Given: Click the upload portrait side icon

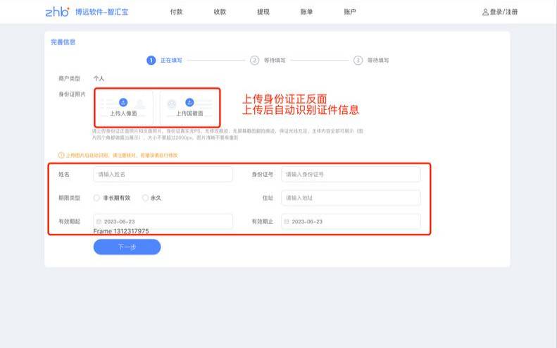Looking at the screenshot, I should pyautogui.click(x=123, y=102).
